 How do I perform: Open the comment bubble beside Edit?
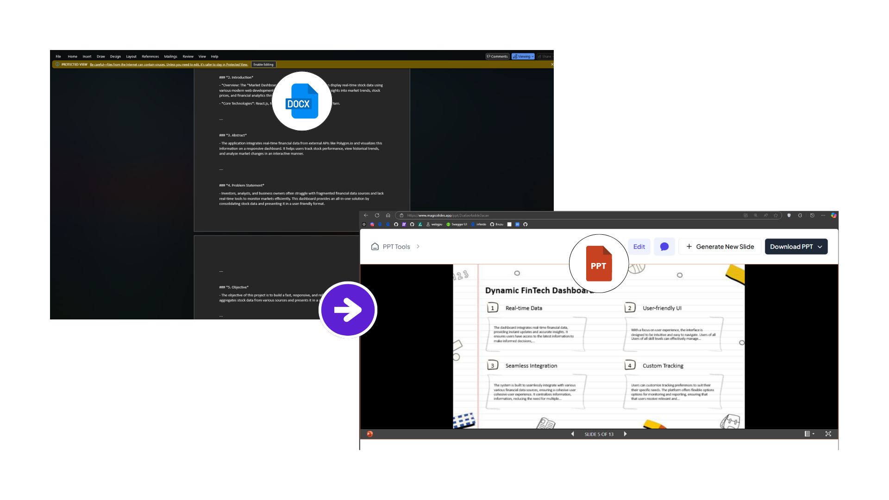point(664,247)
